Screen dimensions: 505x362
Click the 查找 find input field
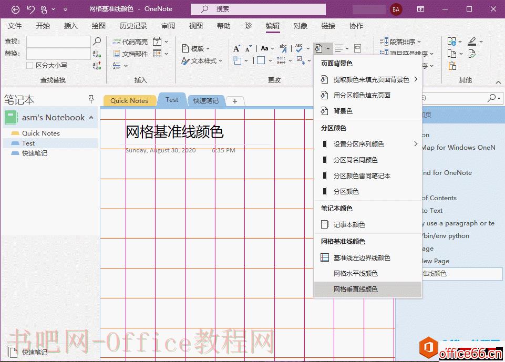coord(58,42)
